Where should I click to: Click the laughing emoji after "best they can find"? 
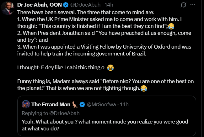coord(171,26)
